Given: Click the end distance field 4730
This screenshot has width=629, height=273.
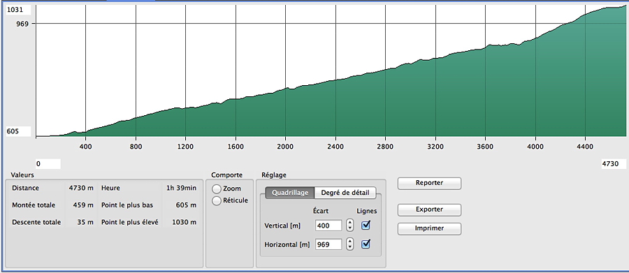Looking at the screenshot, I should coord(614,164).
